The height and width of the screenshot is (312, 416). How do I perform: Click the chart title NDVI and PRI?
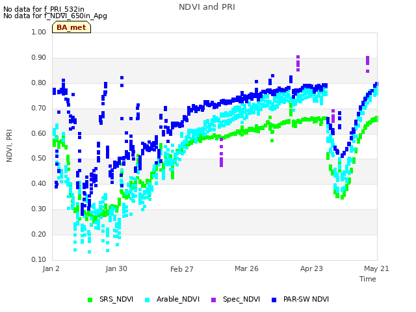click(x=207, y=7)
